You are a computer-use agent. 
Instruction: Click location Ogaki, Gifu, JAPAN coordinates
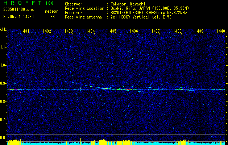click(x=150, y=8)
